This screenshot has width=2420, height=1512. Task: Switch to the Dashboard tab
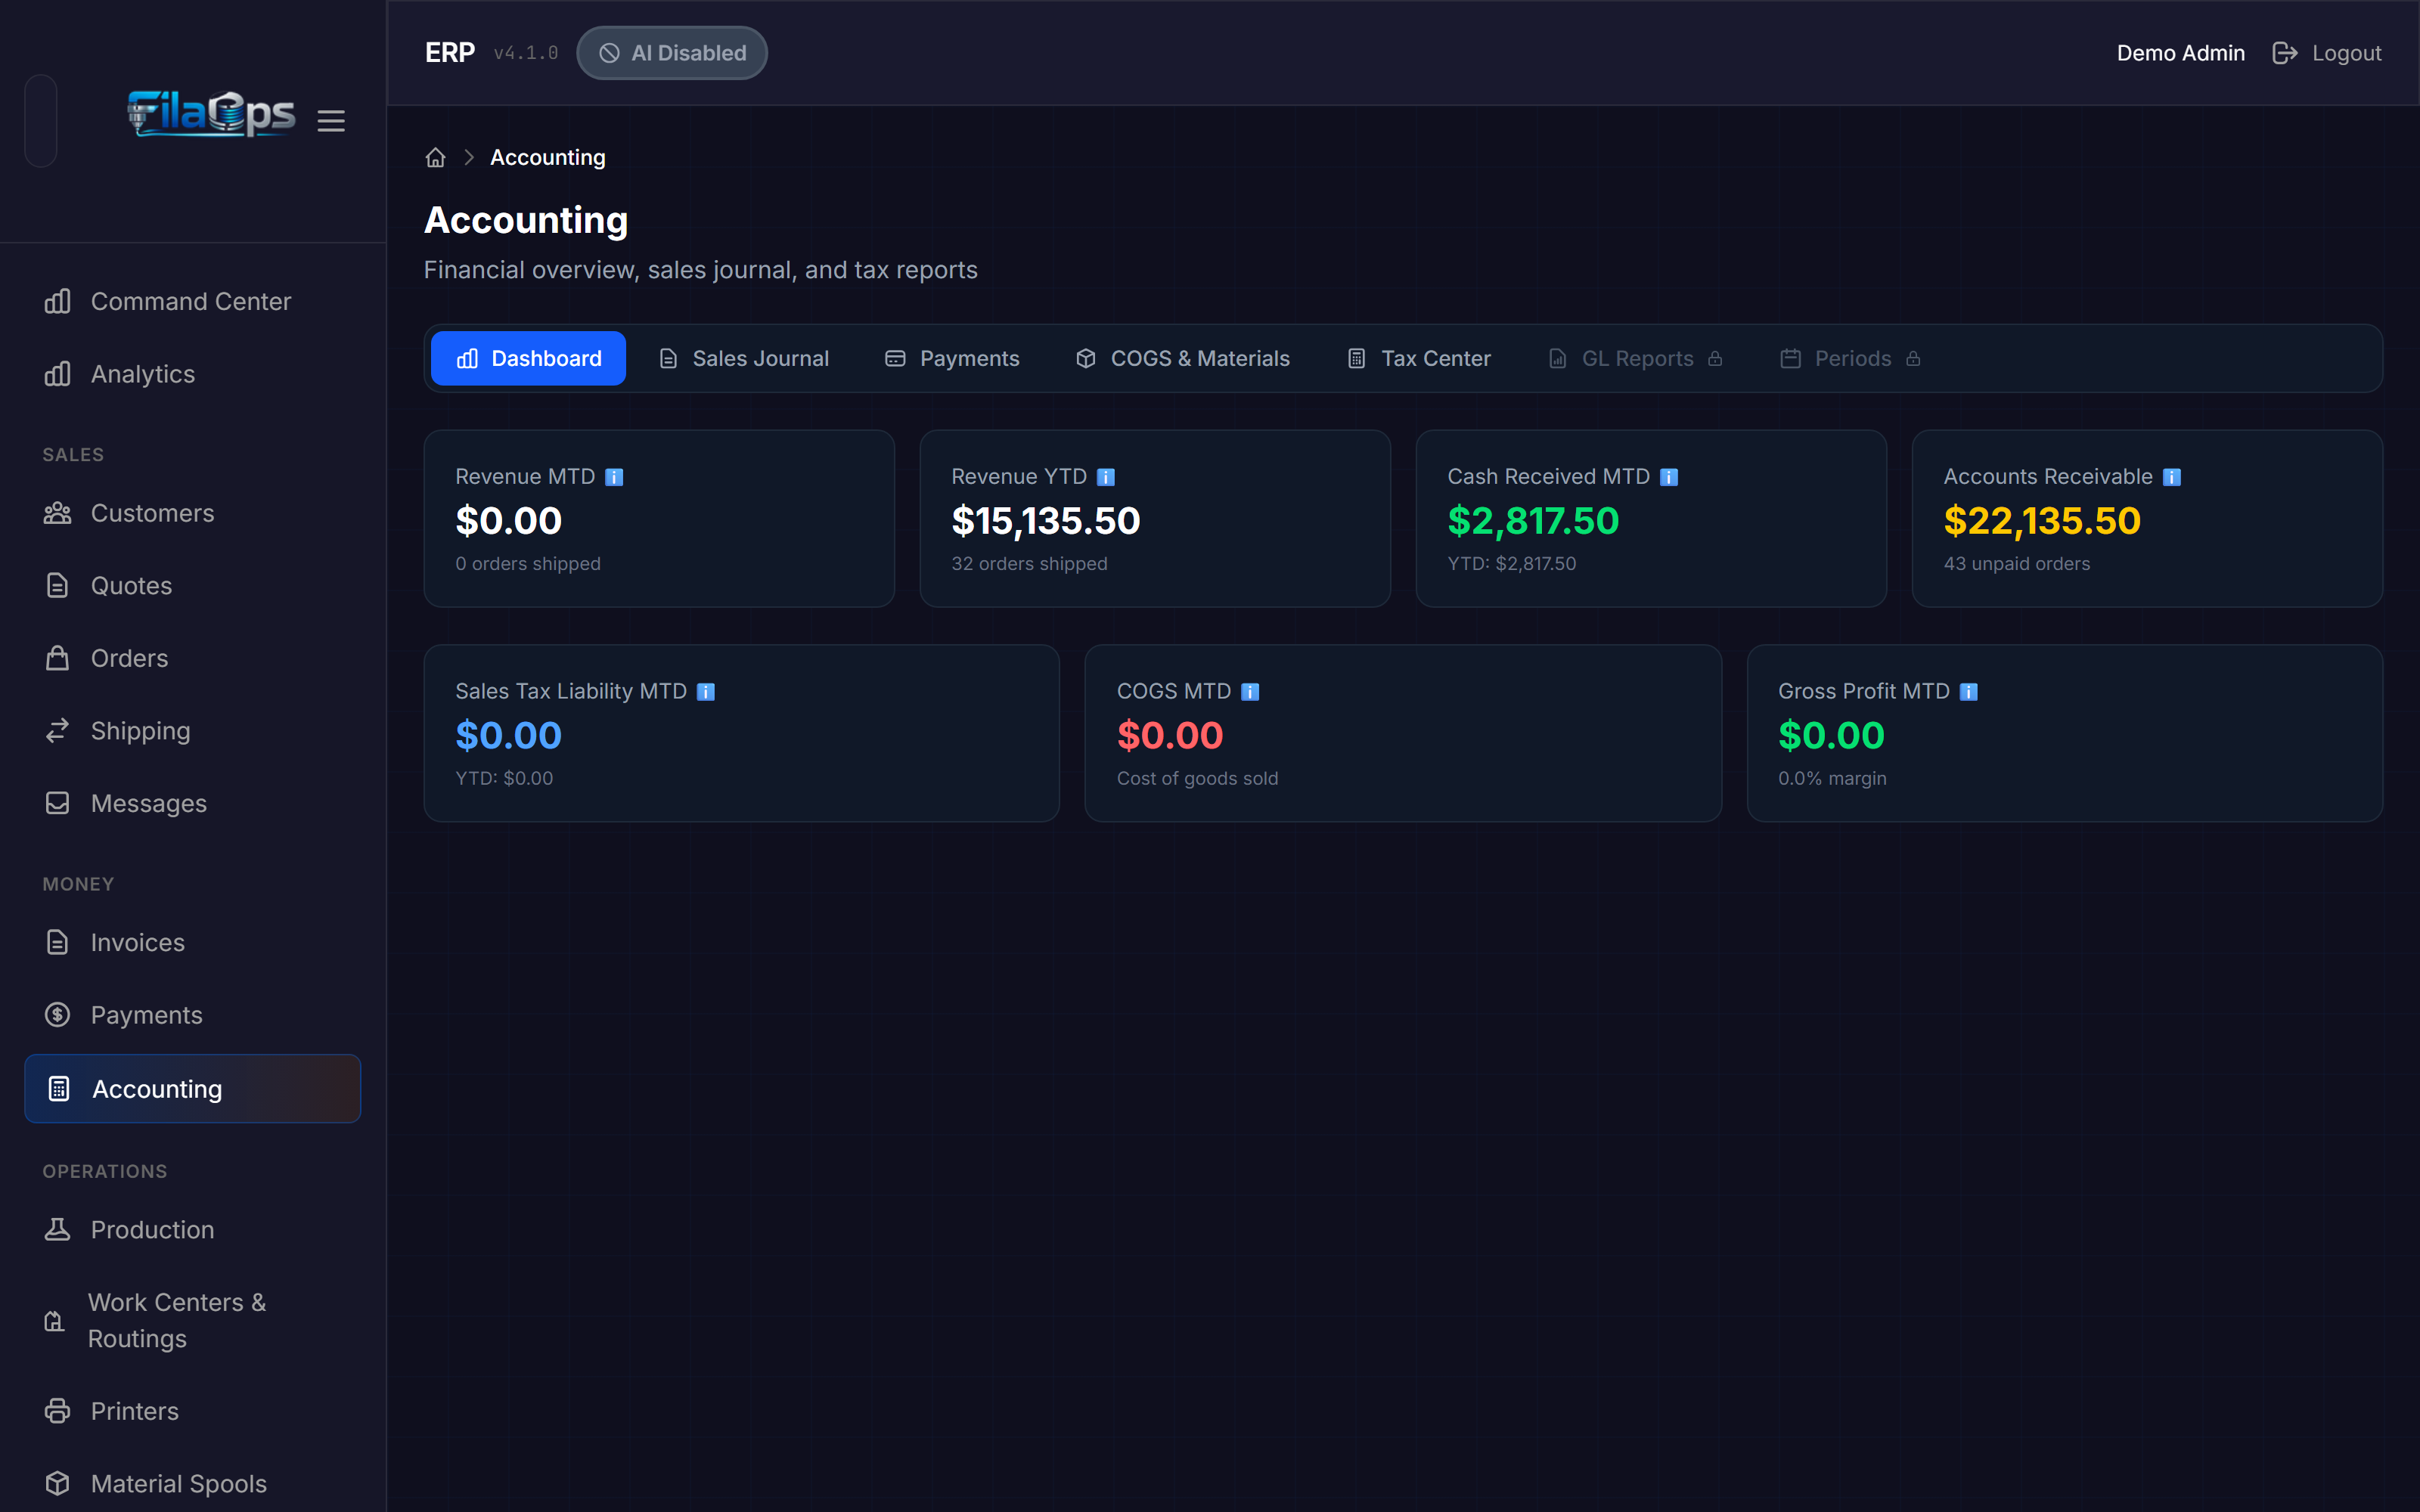pyautogui.click(x=528, y=359)
